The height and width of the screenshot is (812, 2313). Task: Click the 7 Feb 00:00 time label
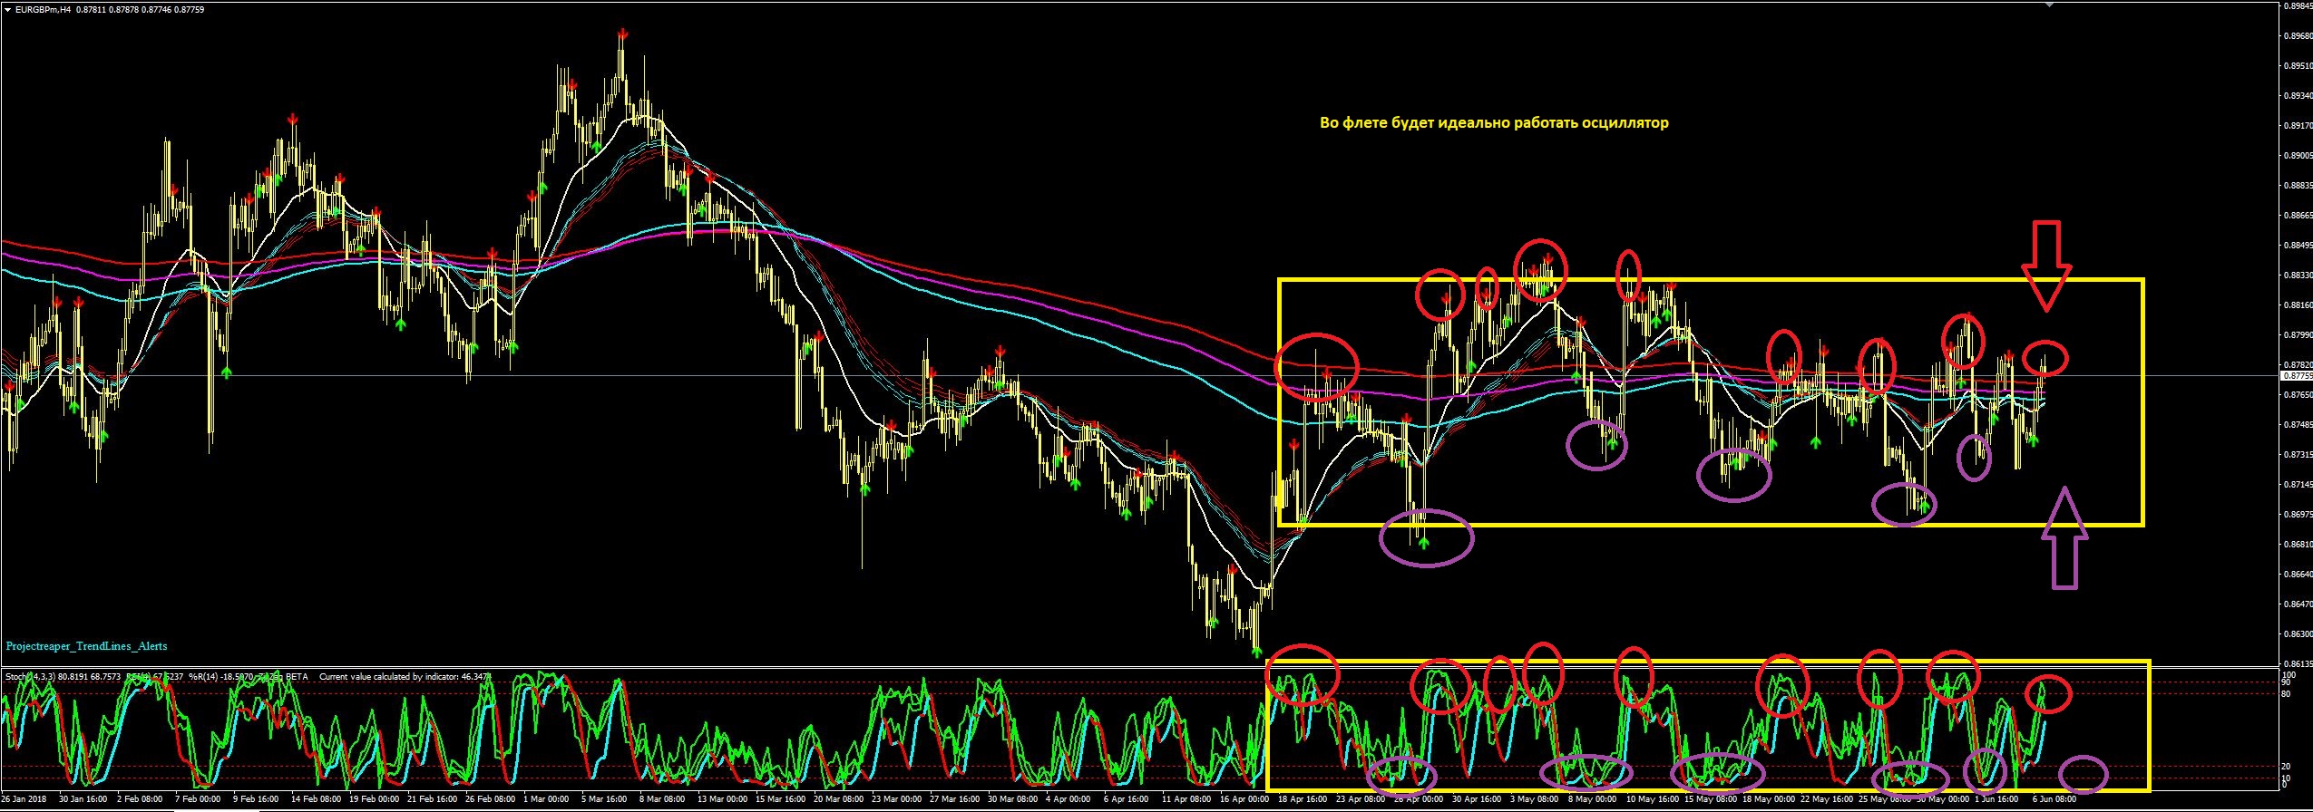[198, 799]
